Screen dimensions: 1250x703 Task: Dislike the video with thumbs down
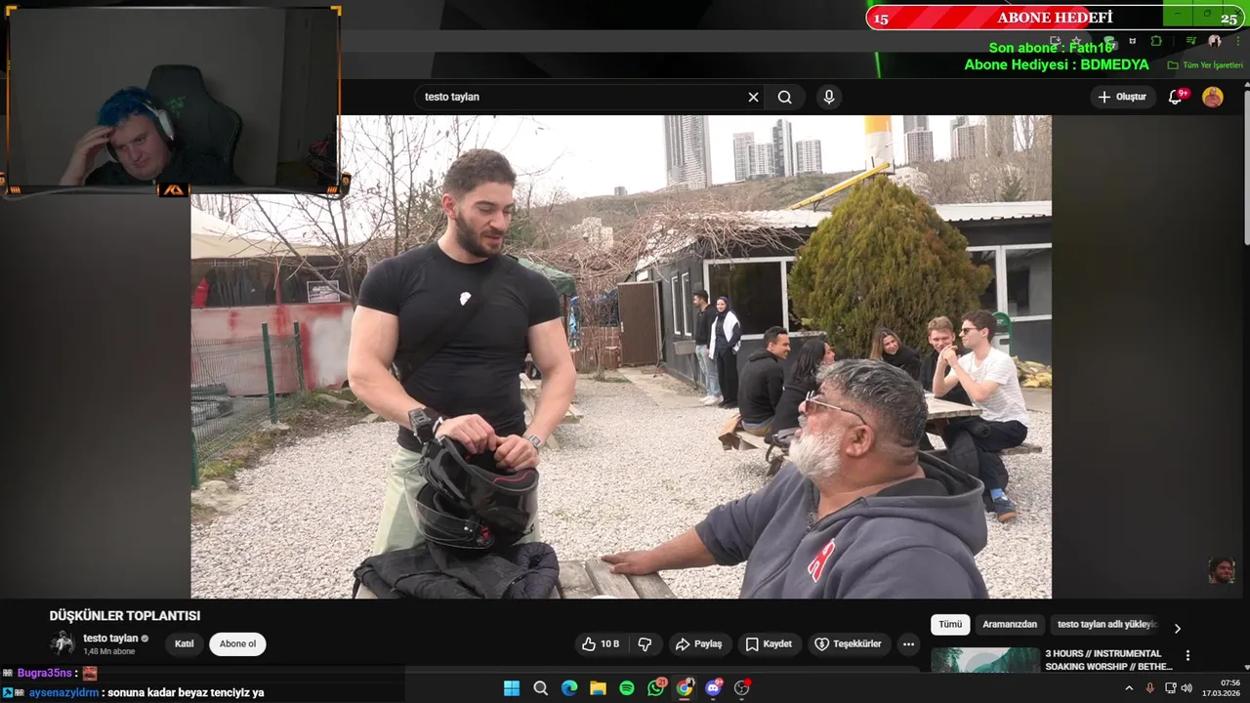click(645, 644)
